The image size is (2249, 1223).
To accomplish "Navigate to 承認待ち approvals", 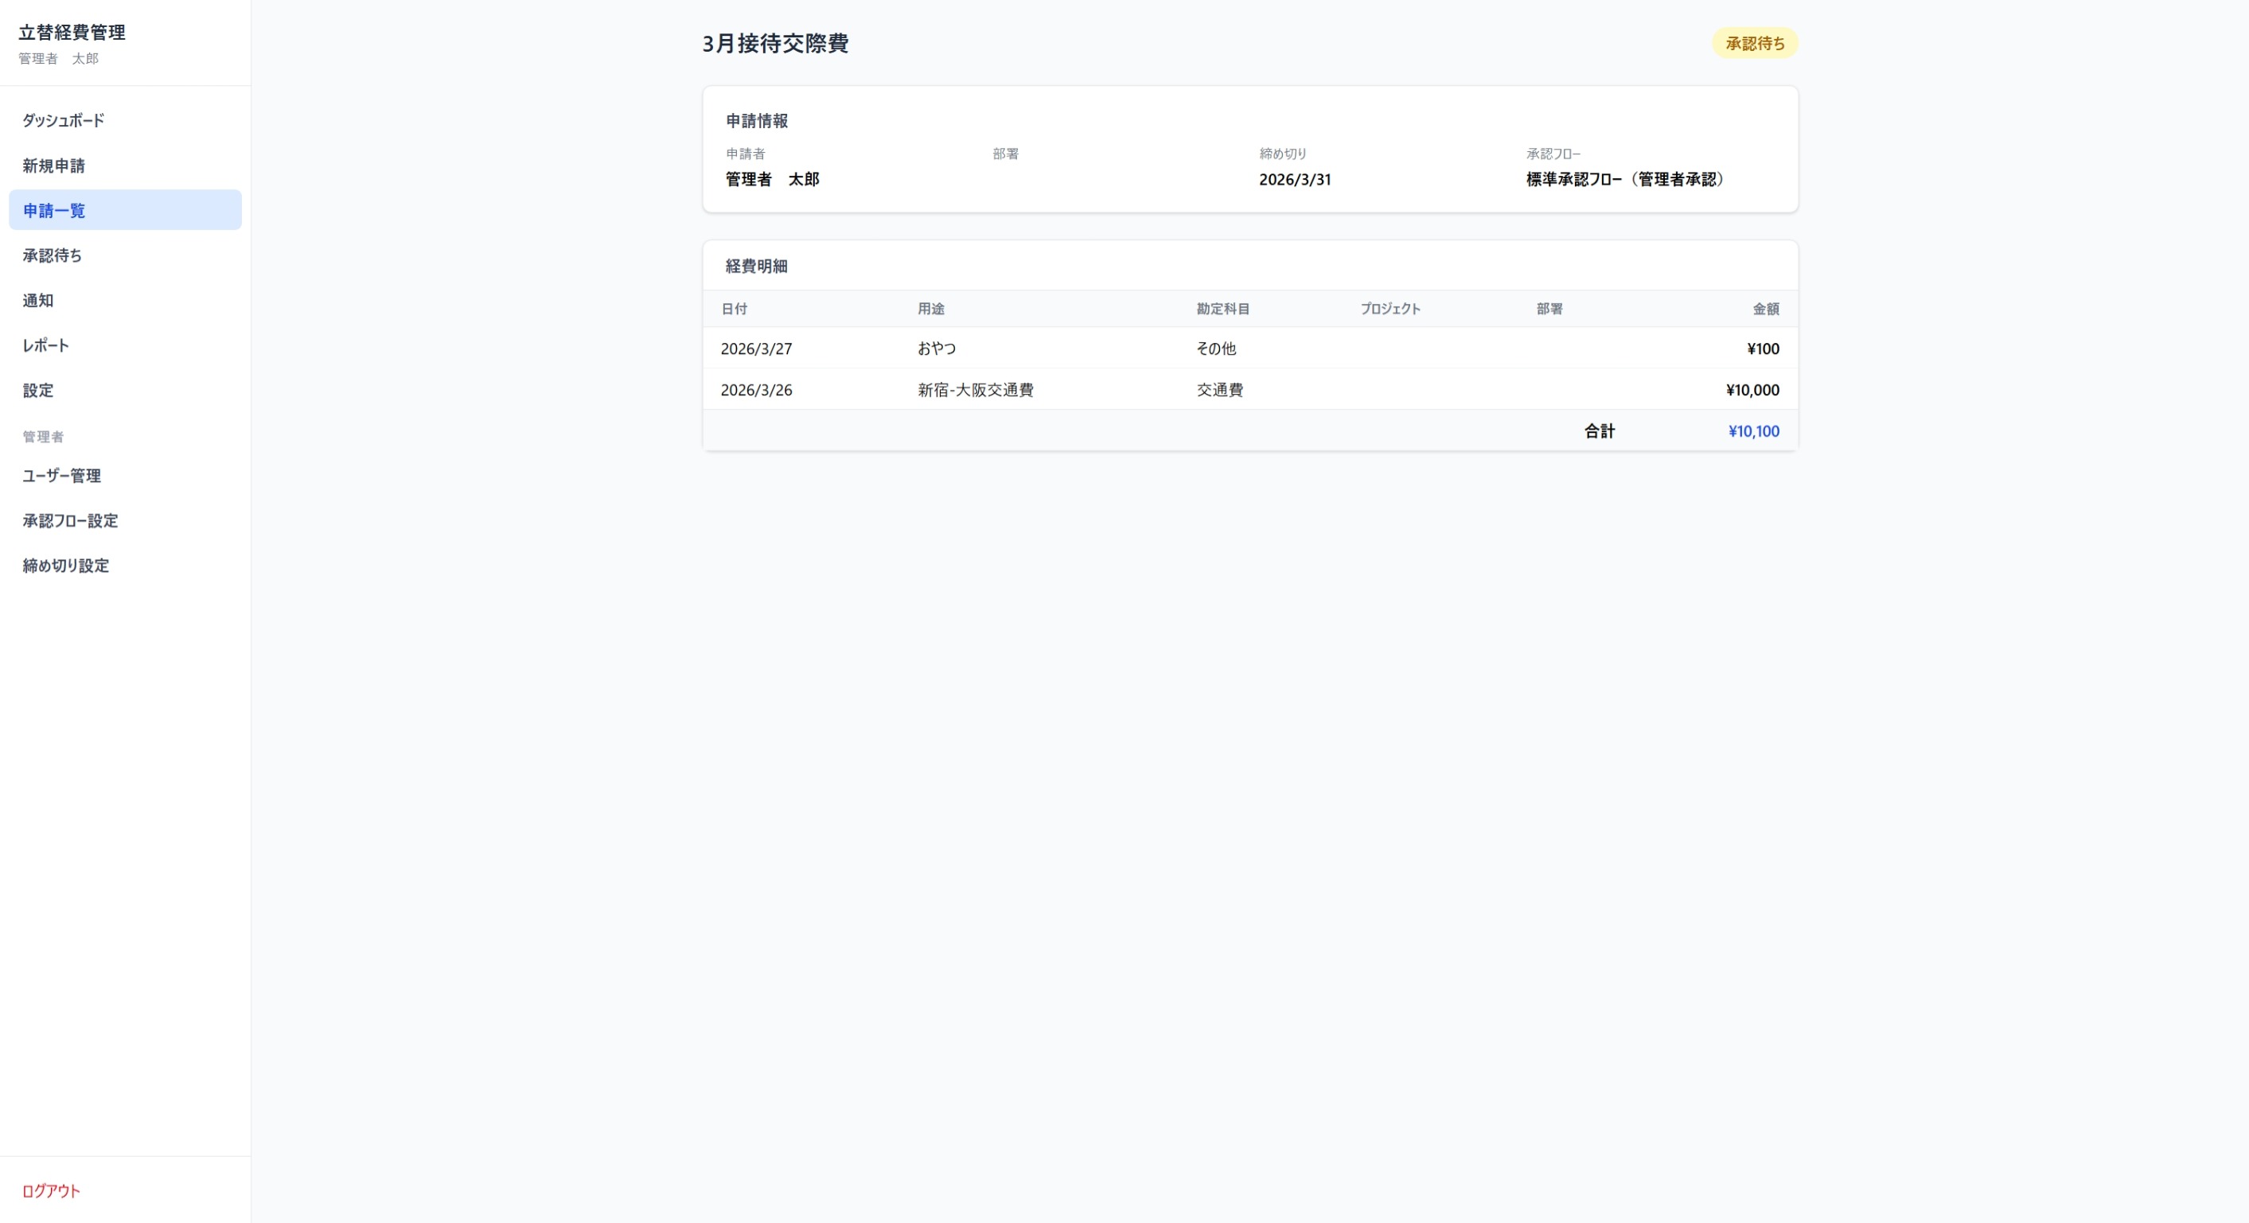I will point(52,255).
